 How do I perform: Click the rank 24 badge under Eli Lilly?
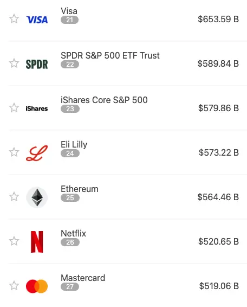click(x=70, y=153)
